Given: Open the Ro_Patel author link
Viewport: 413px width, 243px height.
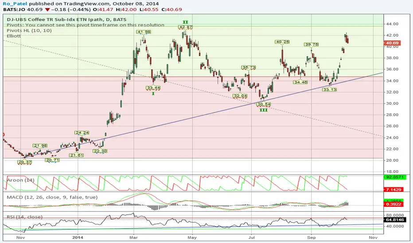Looking at the screenshot, I should (x=15, y=4).
